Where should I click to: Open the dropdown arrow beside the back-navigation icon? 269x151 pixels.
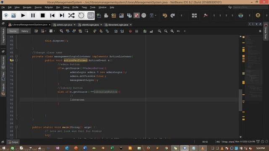(x=46, y=31)
